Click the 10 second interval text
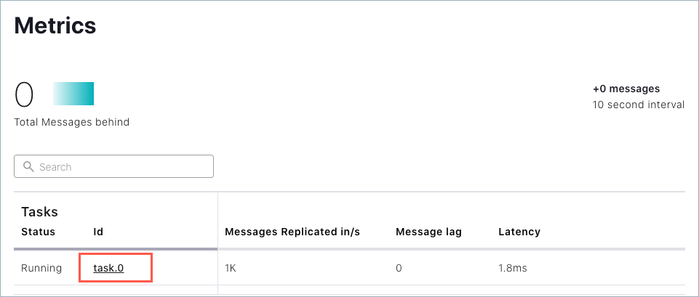This screenshot has width=699, height=297. (x=639, y=105)
